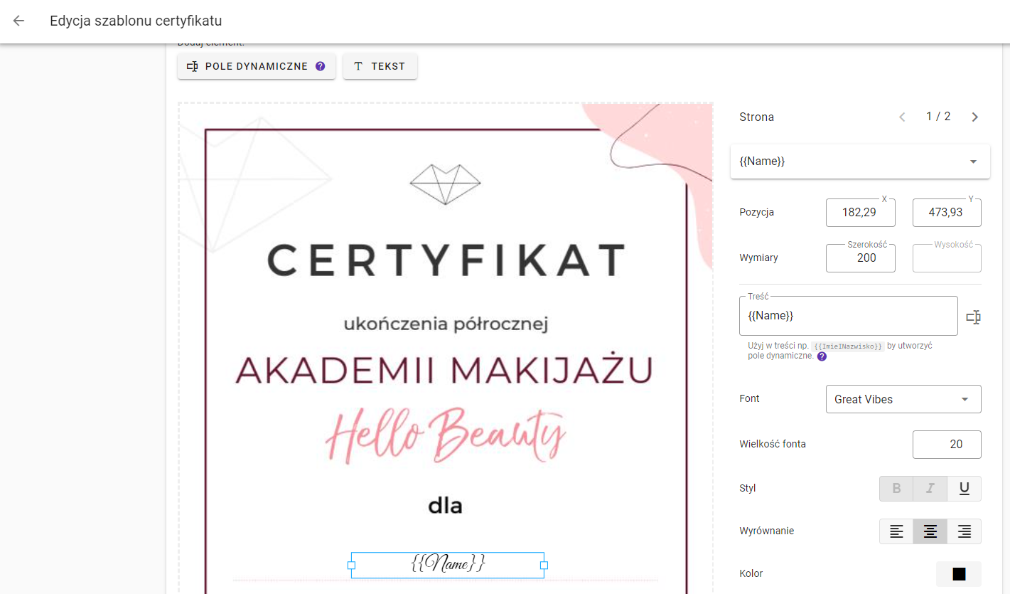The height and width of the screenshot is (594, 1010).
Task: Align text to the right
Action: click(965, 531)
